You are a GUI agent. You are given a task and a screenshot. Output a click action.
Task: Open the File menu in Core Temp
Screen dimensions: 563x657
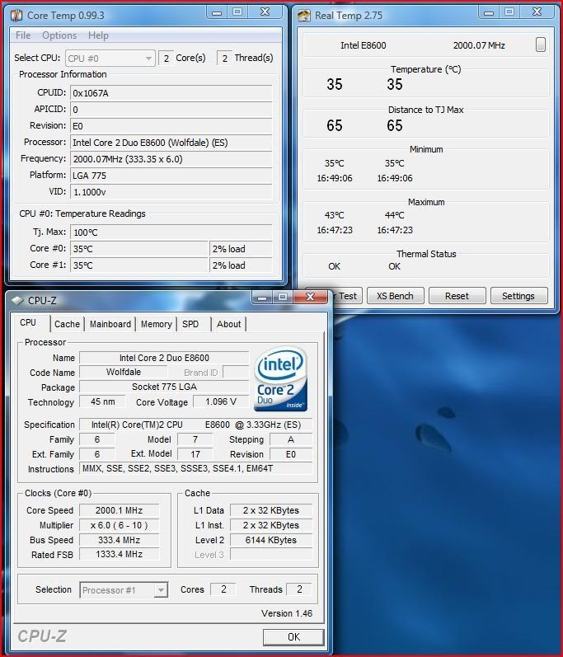coord(23,35)
